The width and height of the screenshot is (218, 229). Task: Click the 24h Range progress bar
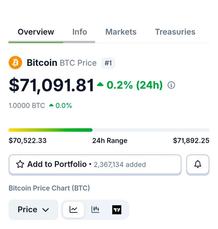[109, 130]
